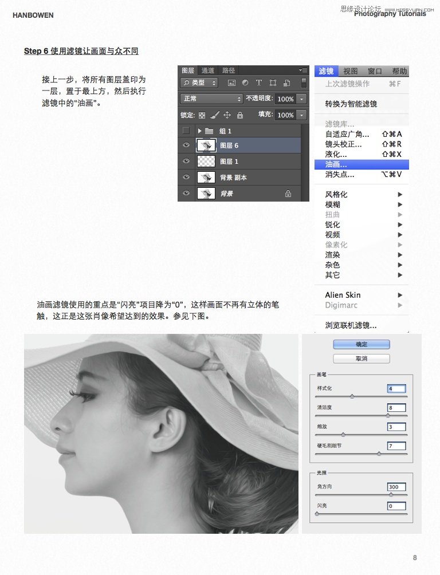Viewport: 440px width, 575px height.
Task: Click the adjustment layer filter icon
Action: tap(245, 83)
